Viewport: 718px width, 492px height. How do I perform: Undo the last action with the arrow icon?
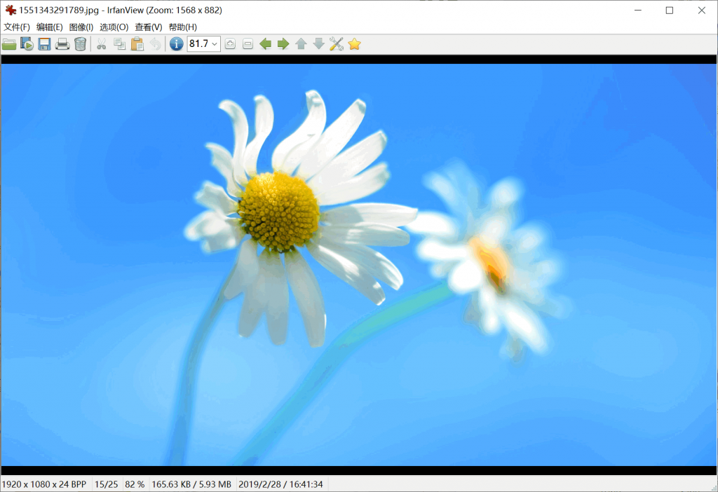pos(156,44)
